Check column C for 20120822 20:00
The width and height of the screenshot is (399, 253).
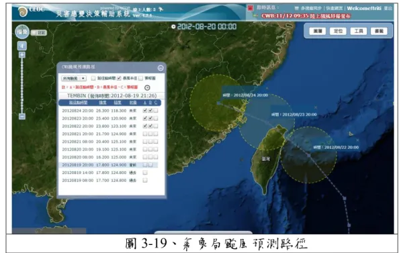[156, 126]
